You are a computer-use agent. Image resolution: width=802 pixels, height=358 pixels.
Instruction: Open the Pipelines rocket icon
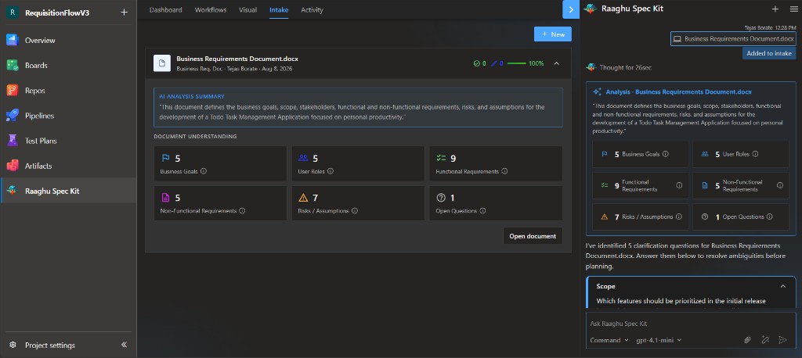pos(13,116)
